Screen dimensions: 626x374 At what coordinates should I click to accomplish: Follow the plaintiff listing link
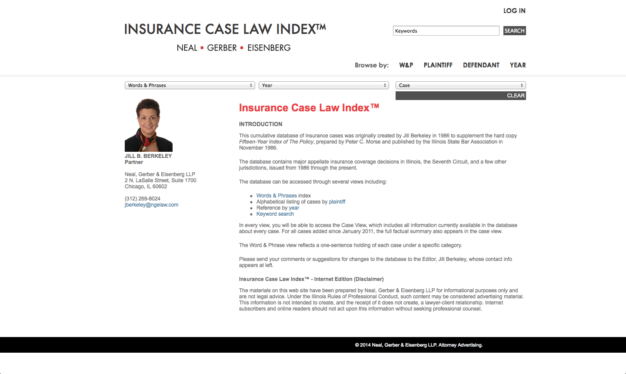coord(337,202)
